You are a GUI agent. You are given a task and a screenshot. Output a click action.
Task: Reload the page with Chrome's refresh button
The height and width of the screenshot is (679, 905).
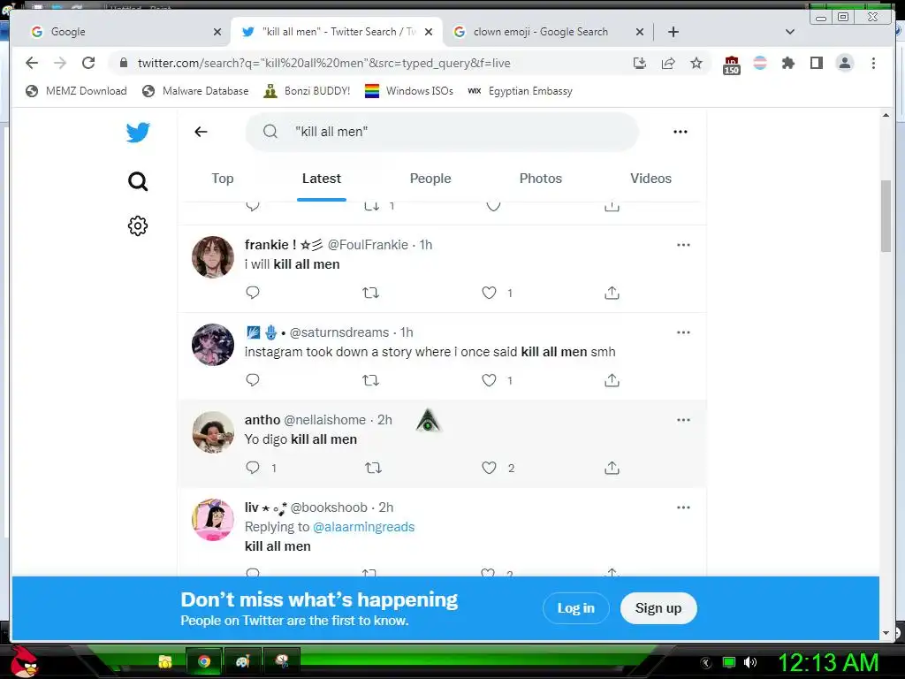88,63
